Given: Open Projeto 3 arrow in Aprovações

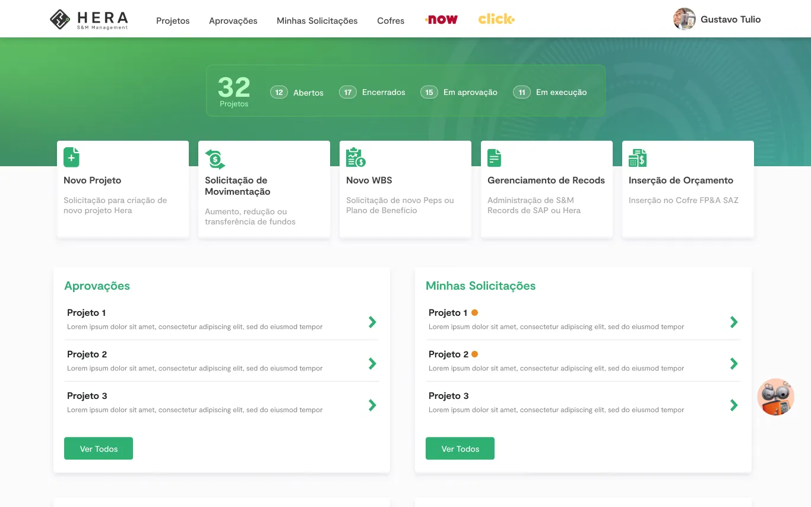Looking at the screenshot, I should 372,405.
